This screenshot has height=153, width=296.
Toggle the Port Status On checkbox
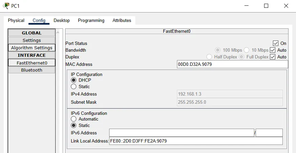[x=276, y=43]
